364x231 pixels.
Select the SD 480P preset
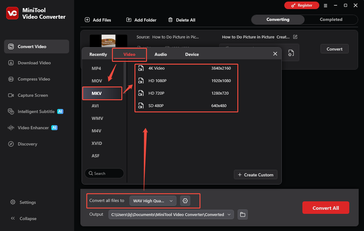click(186, 106)
